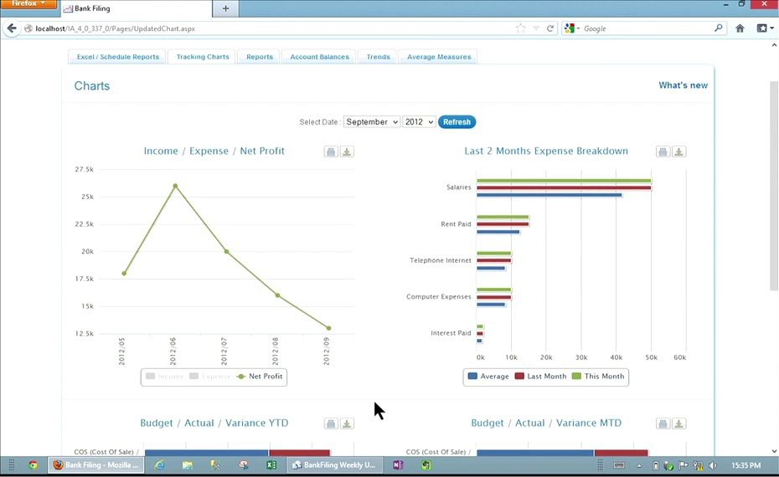Download the Budget / Actual / Variance YTD chart
This screenshot has height=477, width=779.
click(347, 424)
